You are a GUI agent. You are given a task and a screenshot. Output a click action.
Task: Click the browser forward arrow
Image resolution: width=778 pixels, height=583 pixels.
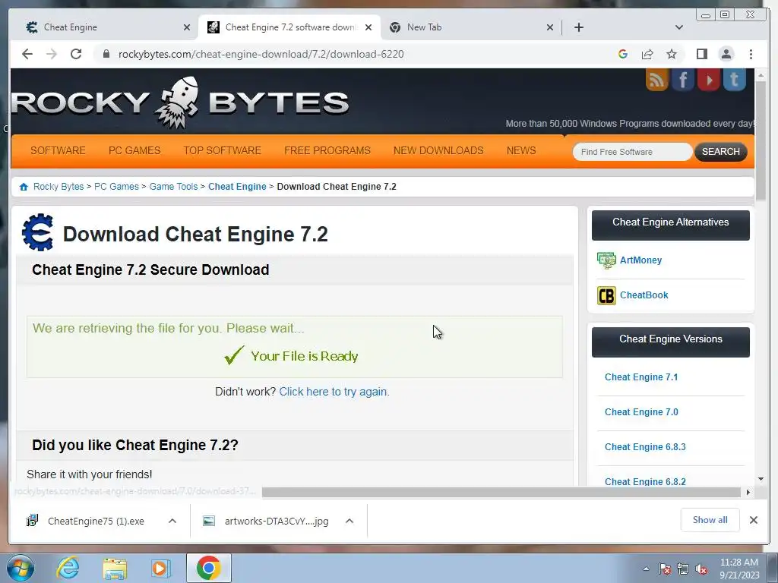52,54
